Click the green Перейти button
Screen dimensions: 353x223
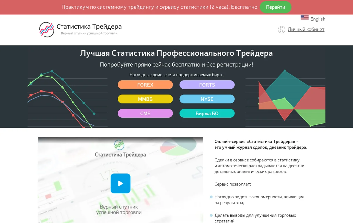click(x=275, y=7)
